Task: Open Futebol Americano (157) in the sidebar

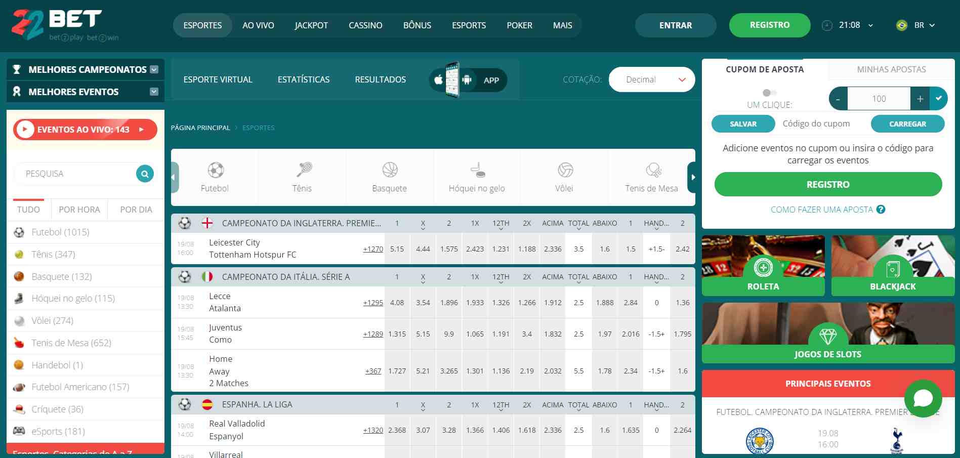Action: 86,387
